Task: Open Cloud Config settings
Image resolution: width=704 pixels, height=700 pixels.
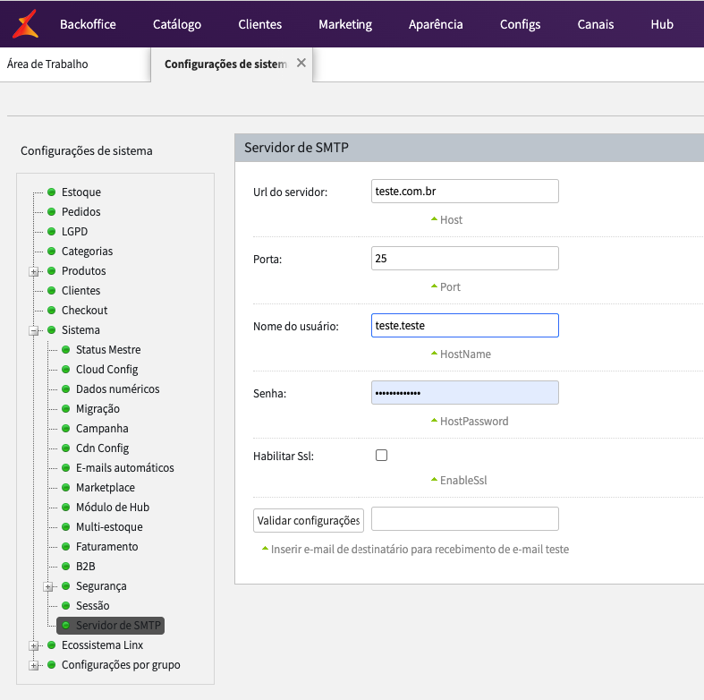Action: [106, 370]
